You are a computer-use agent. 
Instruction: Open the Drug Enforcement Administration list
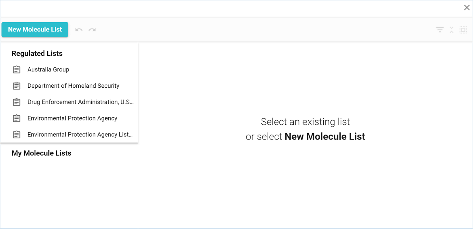(x=80, y=102)
